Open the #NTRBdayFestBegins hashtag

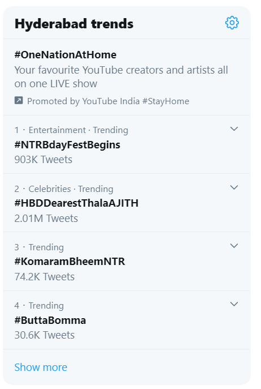[67, 145]
